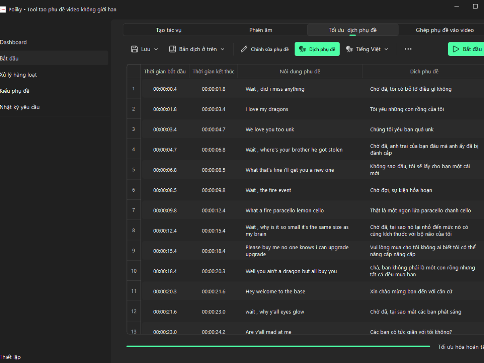The height and width of the screenshot is (363, 484).
Task: Go to Kiểu phụ đề sidebar item
Action: point(15,91)
